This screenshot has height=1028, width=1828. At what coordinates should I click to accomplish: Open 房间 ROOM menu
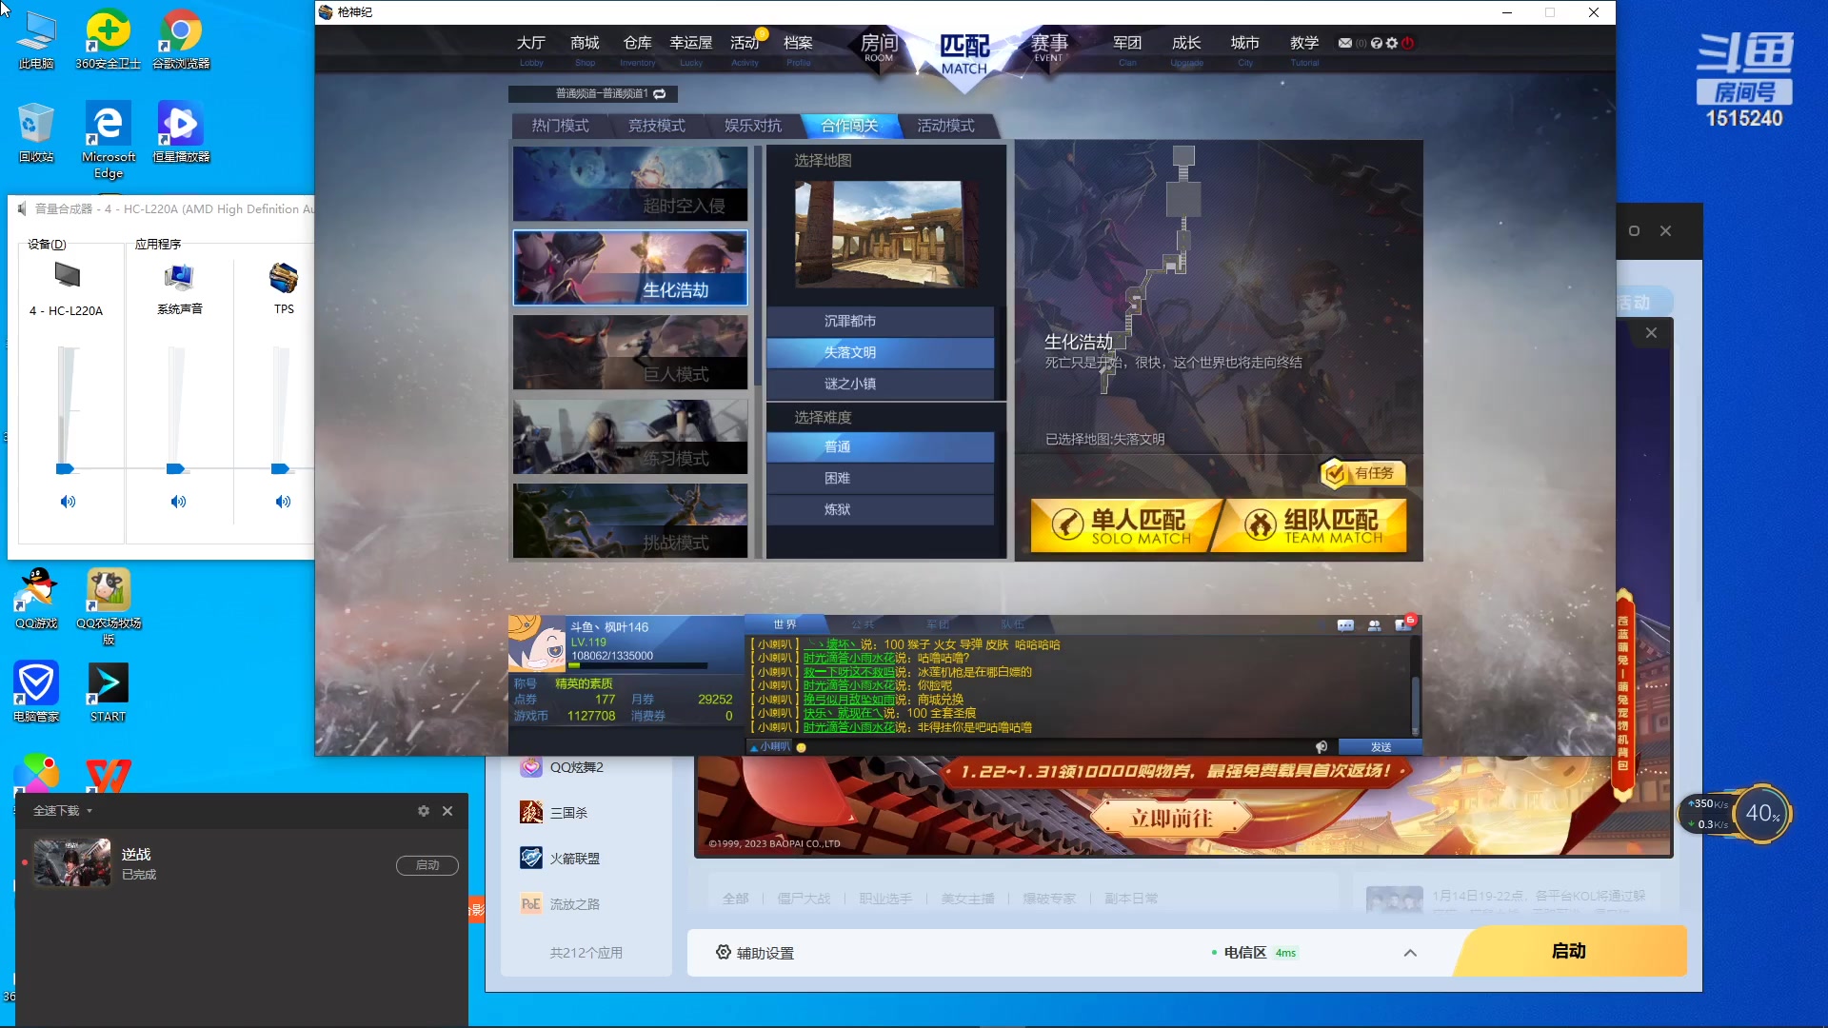point(879,48)
